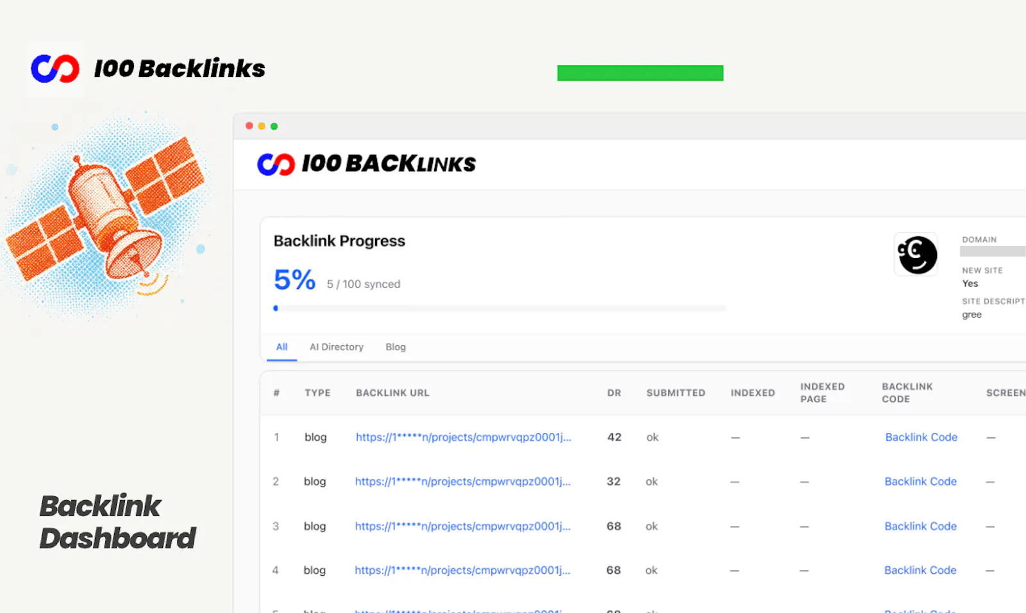Screen dimensions: 1026x613
Task: Click the yellow minimize window dot
Action: point(262,126)
